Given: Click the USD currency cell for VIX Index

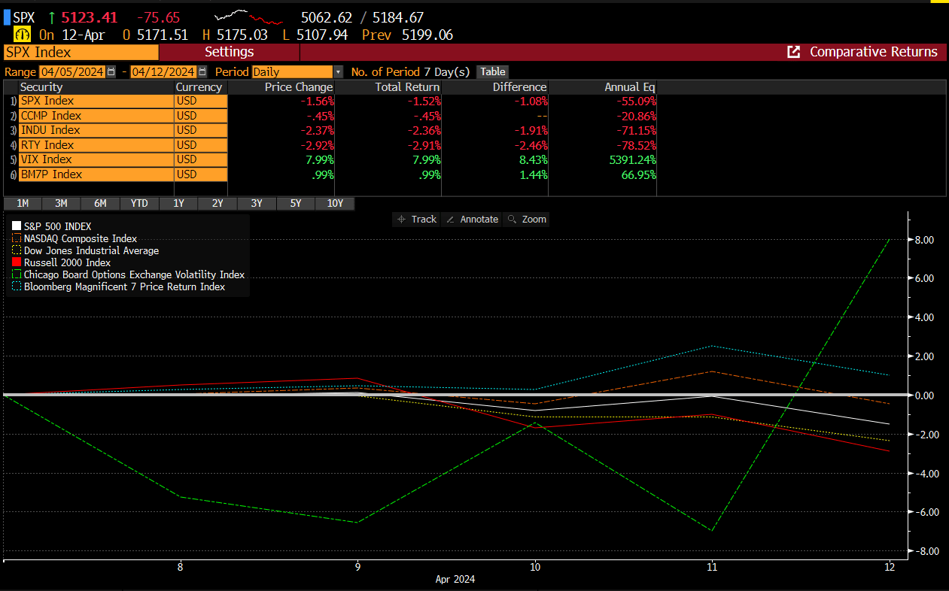Looking at the screenshot, I should pyautogui.click(x=200, y=159).
